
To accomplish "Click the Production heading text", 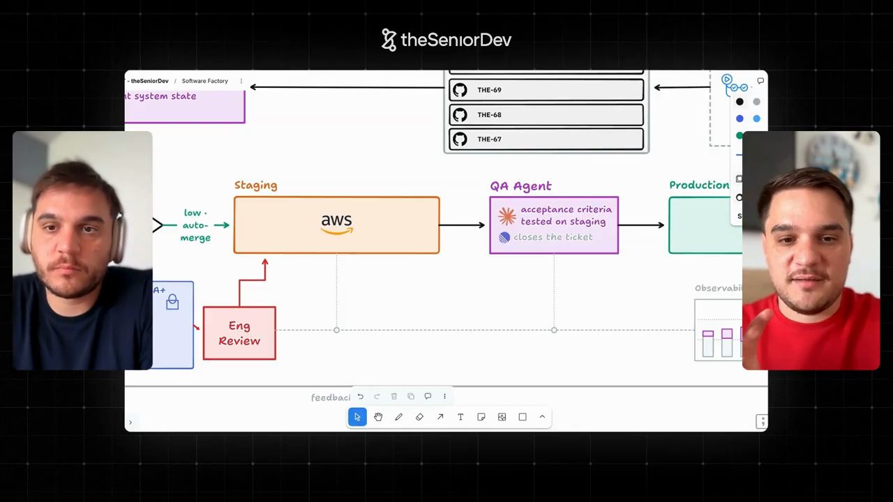I will 699,185.
